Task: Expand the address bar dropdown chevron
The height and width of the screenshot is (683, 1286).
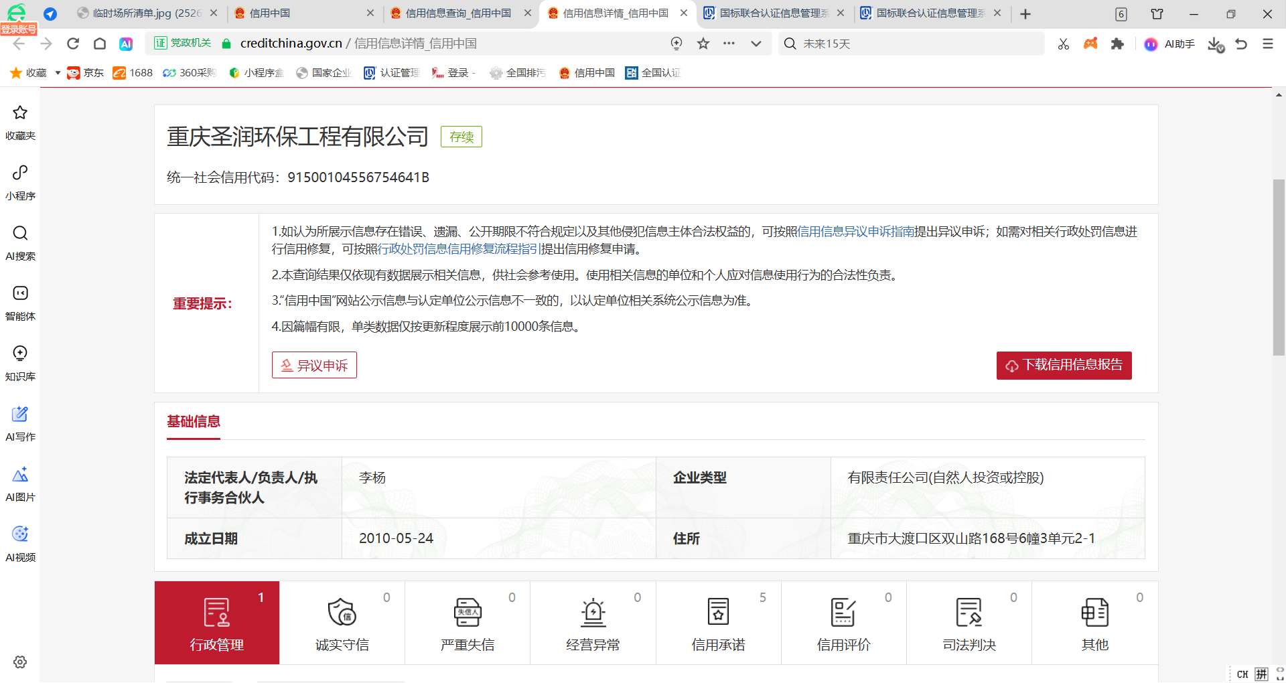Action: 756,44
